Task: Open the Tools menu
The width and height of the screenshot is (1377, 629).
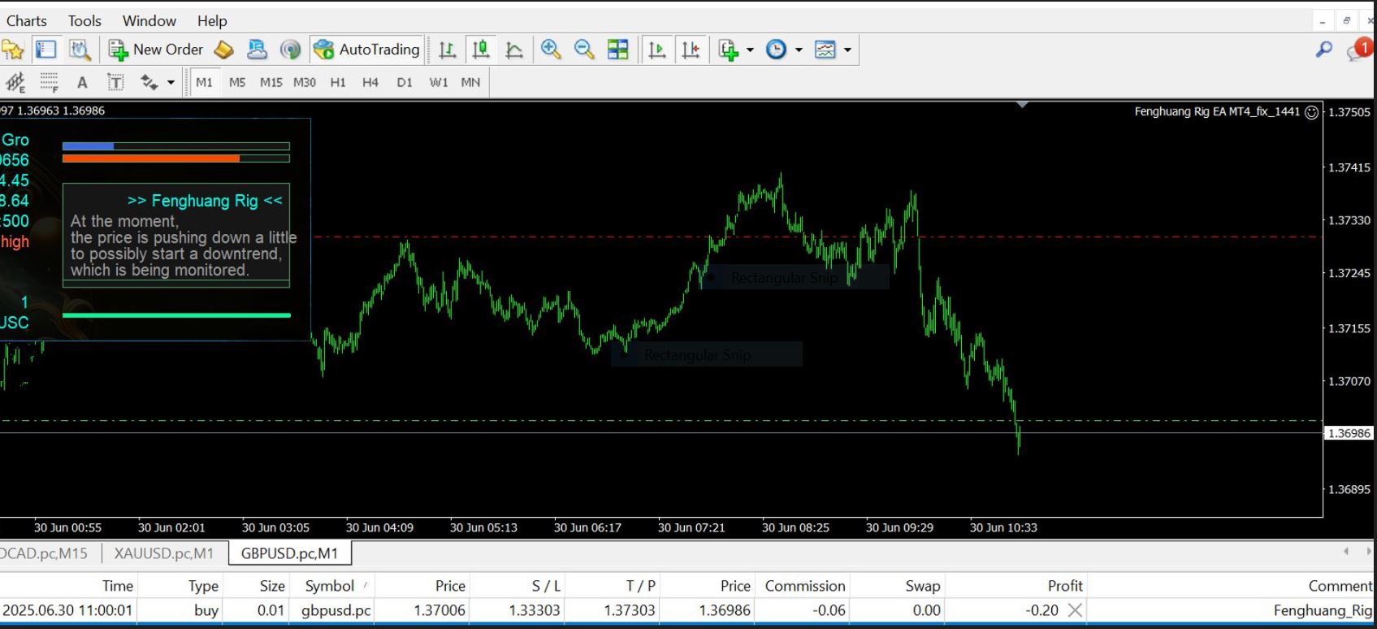Action: [84, 20]
